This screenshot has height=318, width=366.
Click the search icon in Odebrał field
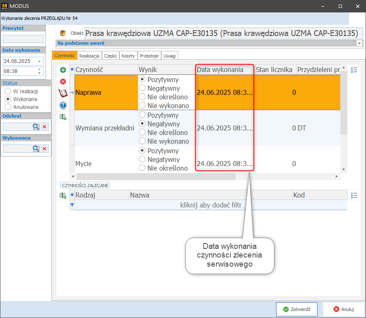pyautogui.click(x=36, y=127)
